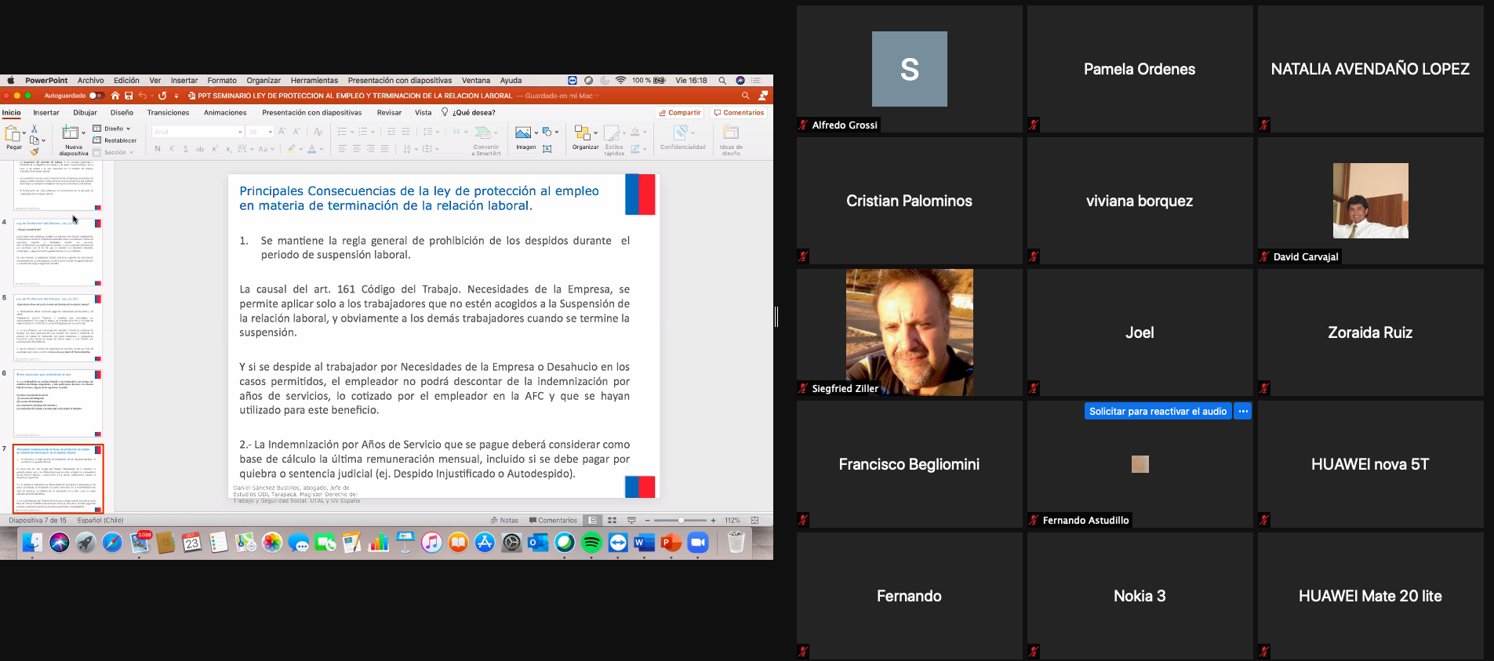
Task: Click the Compartir button
Action: [679, 113]
